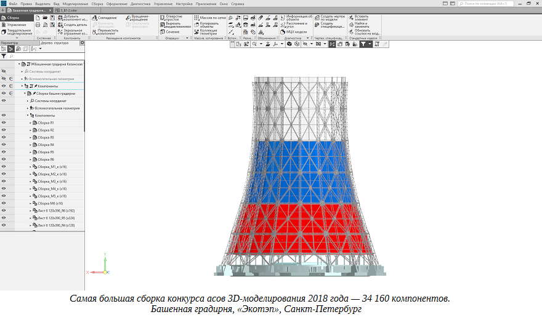Expand the tool-set list chevron below Твердотельное моделирование

click(17, 38)
